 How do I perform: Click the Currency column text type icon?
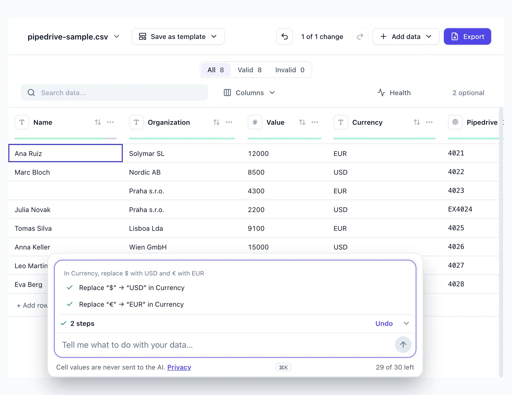point(341,122)
